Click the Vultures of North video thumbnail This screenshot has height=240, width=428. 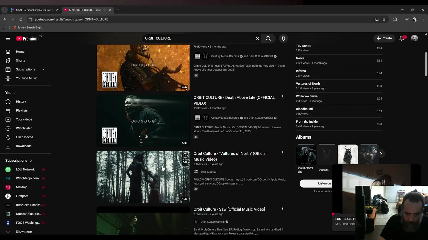pyautogui.click(x=143, y=177)
